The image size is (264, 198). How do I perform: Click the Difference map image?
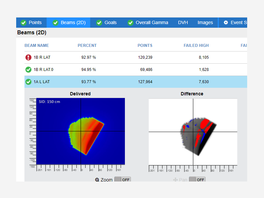[193, 131]
